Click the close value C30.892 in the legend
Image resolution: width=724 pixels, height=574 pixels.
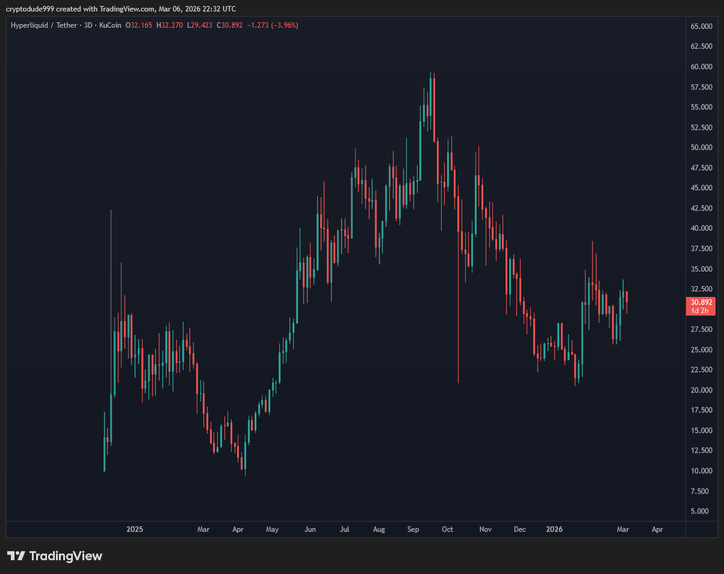230,25
